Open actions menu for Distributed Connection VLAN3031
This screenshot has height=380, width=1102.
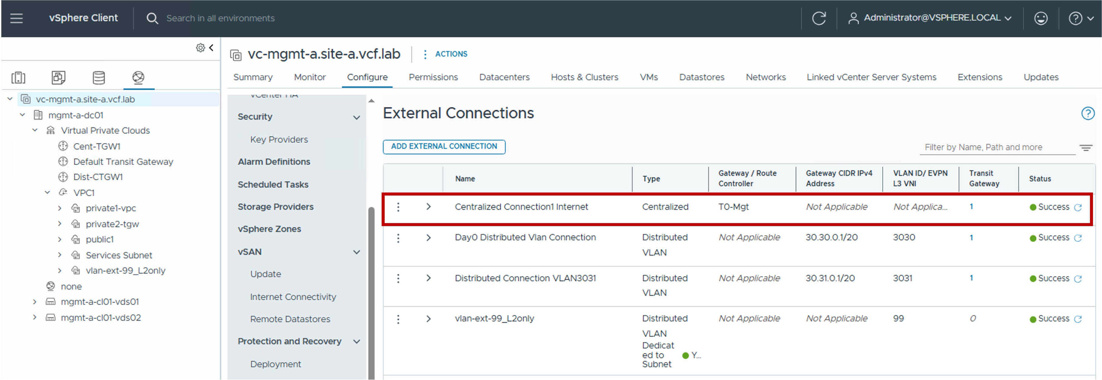click(398, 279)
